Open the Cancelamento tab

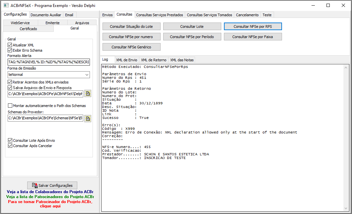coord(247,15)
